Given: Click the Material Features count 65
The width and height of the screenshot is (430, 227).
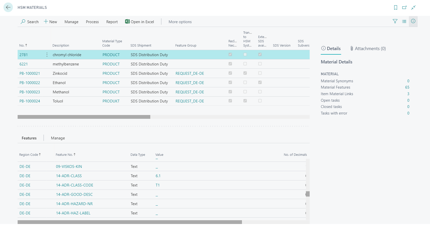Looking at the screenshot, I should click(407, 87).
